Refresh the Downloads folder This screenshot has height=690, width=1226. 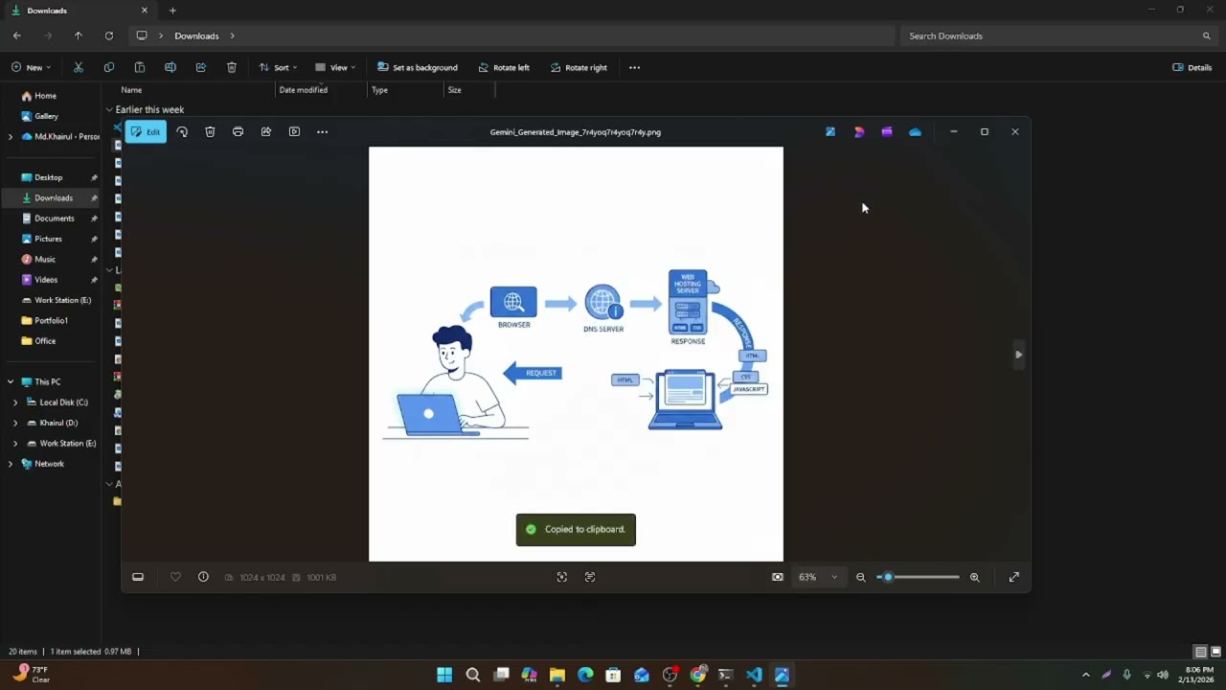coord(109,35)
